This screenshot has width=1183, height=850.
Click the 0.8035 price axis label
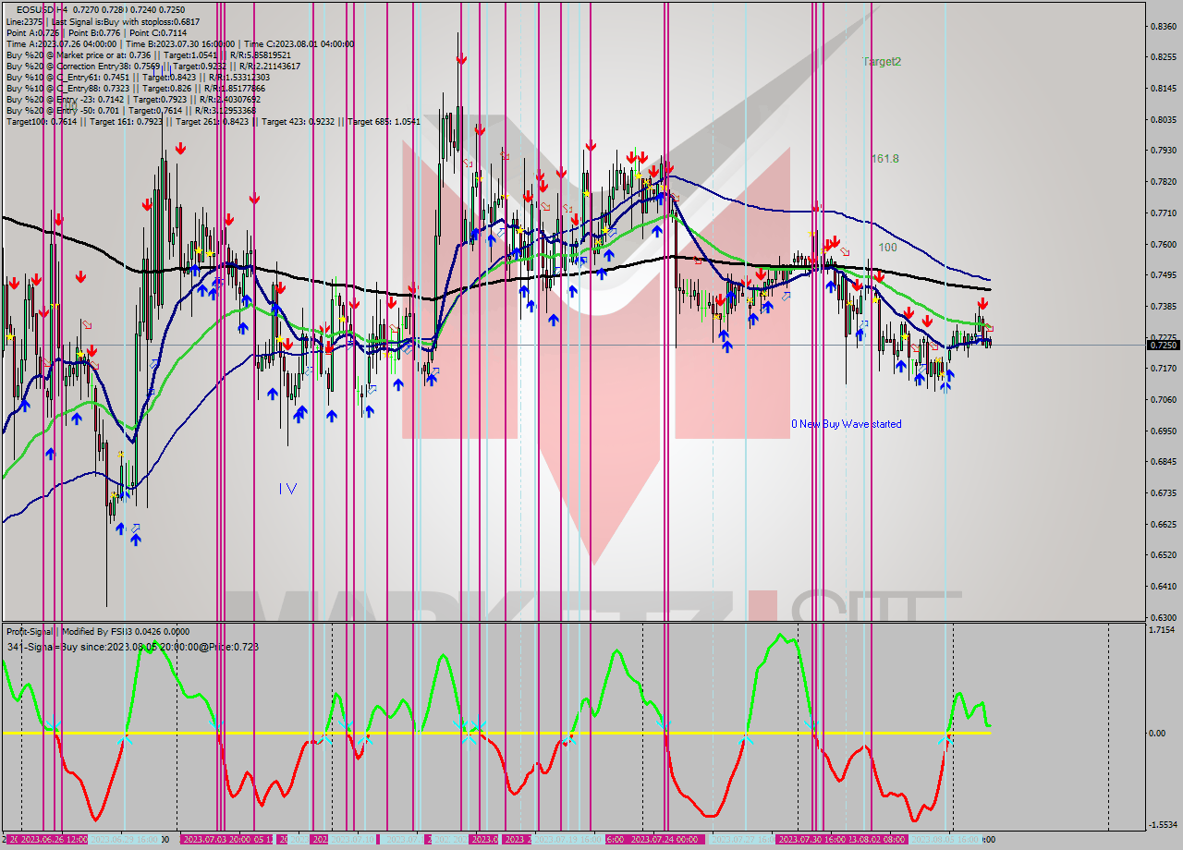1163,119
